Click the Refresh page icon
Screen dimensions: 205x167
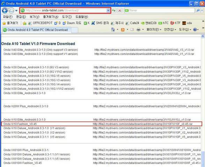114,10
